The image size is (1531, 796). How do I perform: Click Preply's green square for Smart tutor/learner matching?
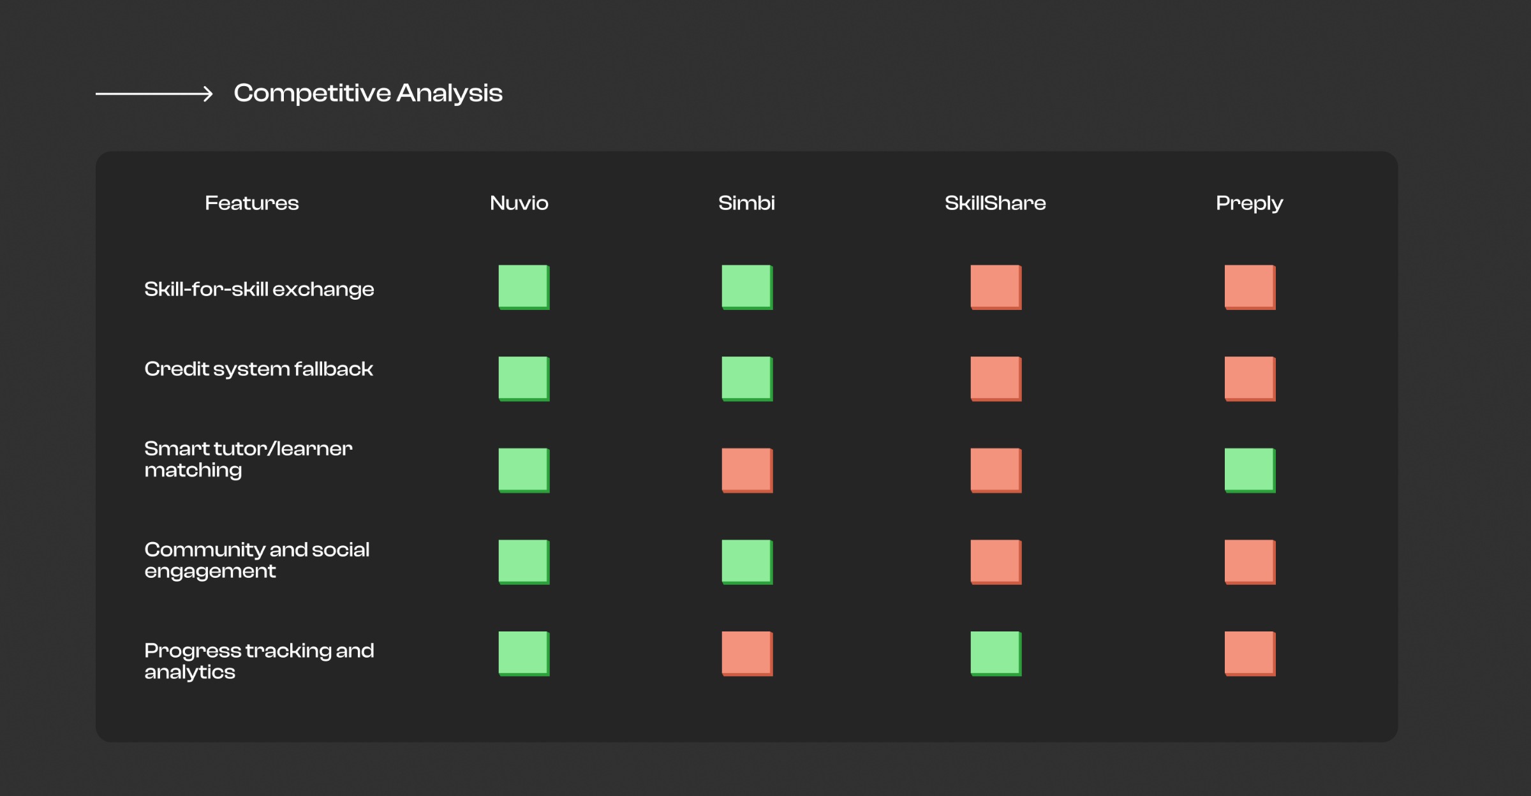(x=1250, y=471)
